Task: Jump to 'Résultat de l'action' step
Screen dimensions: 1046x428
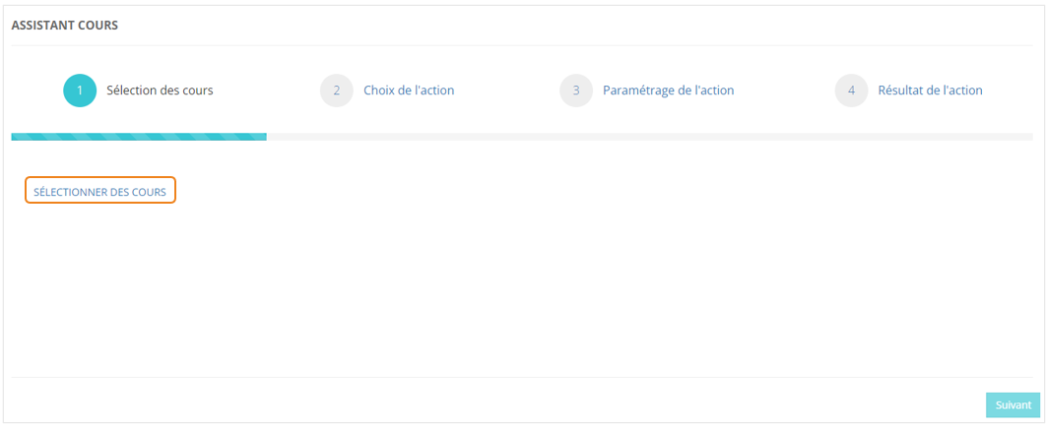Action: [x=930, y=91]
